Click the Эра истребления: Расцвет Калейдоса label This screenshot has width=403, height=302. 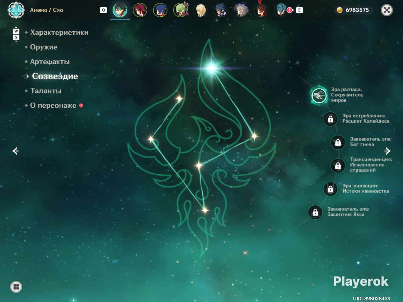click(366, 119)
